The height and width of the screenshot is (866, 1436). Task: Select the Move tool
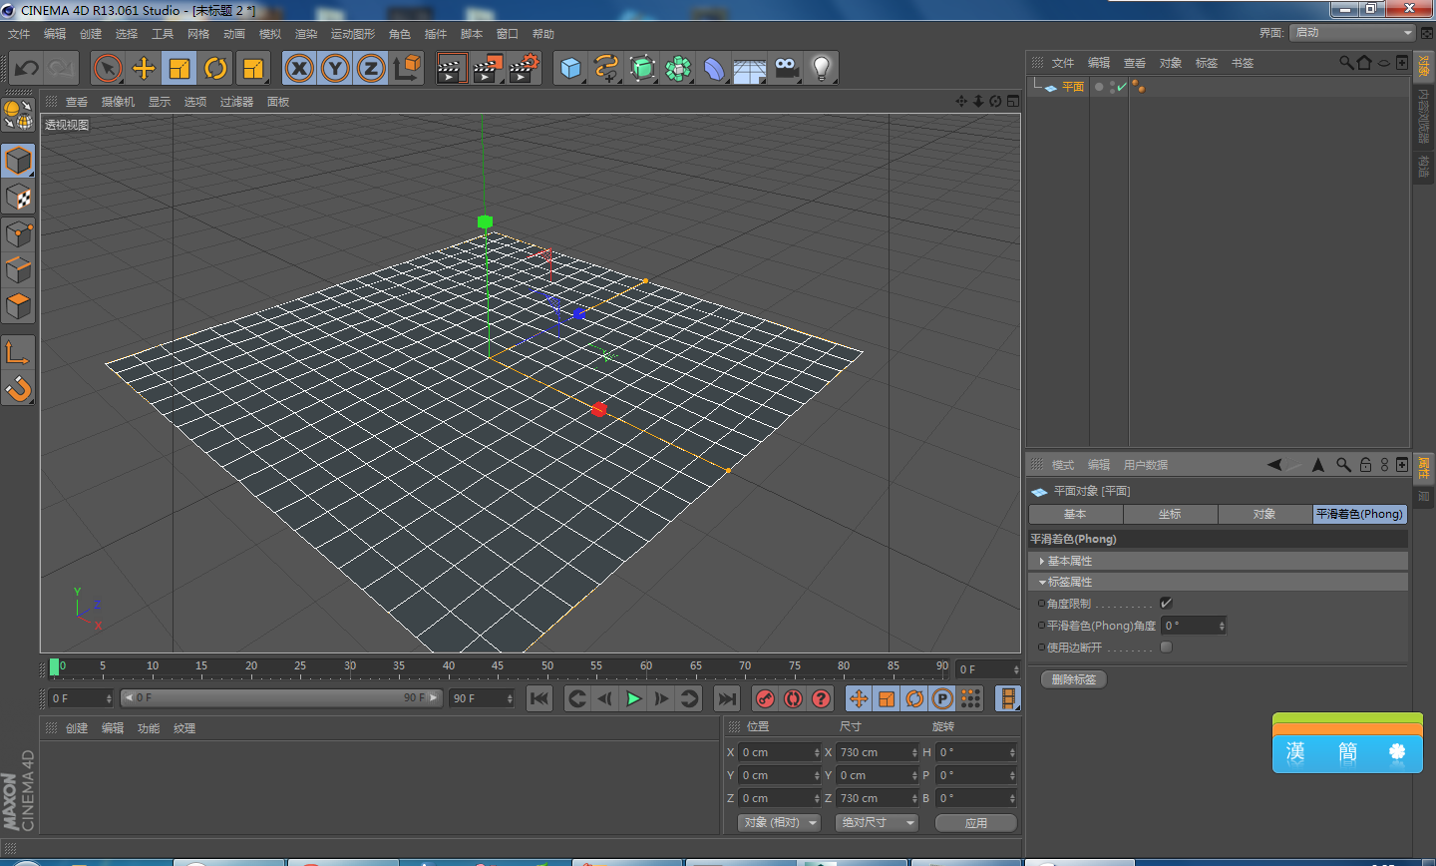pos(144,68)
